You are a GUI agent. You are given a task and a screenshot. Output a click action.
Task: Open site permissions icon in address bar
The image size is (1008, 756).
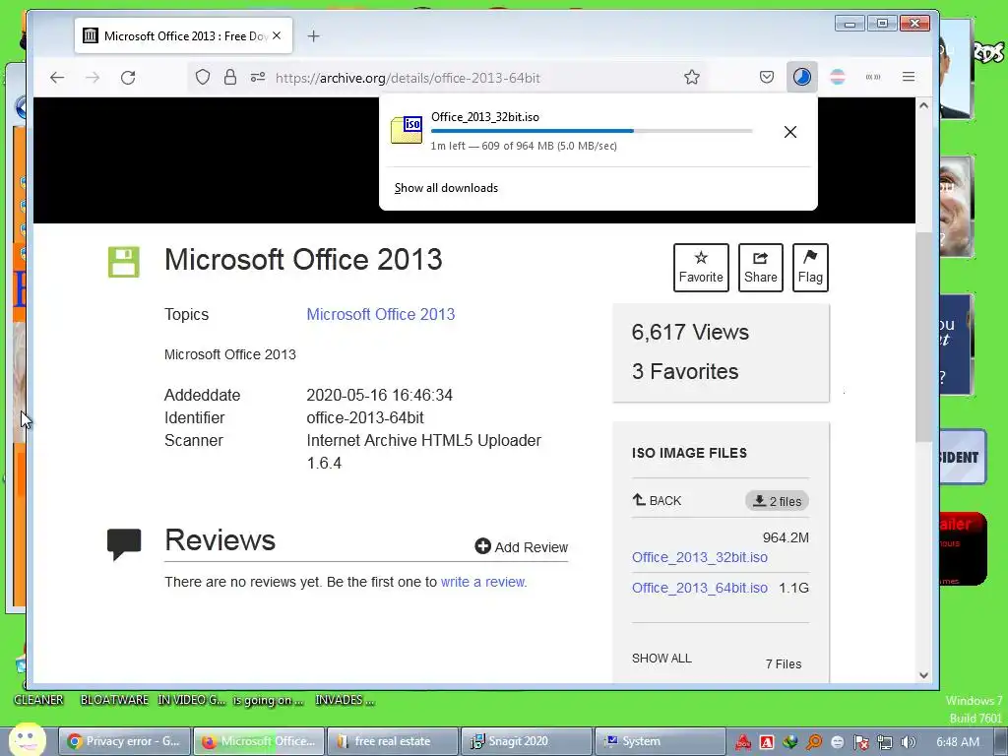(258, 78)
